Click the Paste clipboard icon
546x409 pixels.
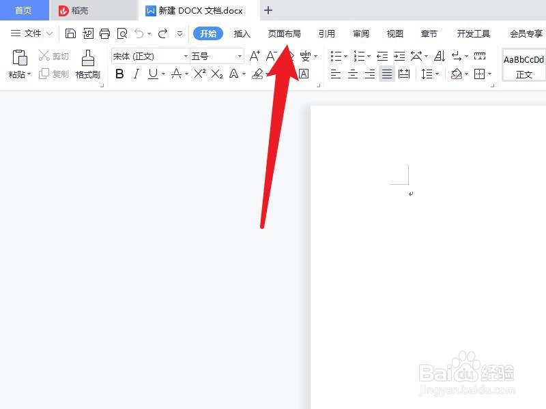pyautogui.click(x=20, y=57)
